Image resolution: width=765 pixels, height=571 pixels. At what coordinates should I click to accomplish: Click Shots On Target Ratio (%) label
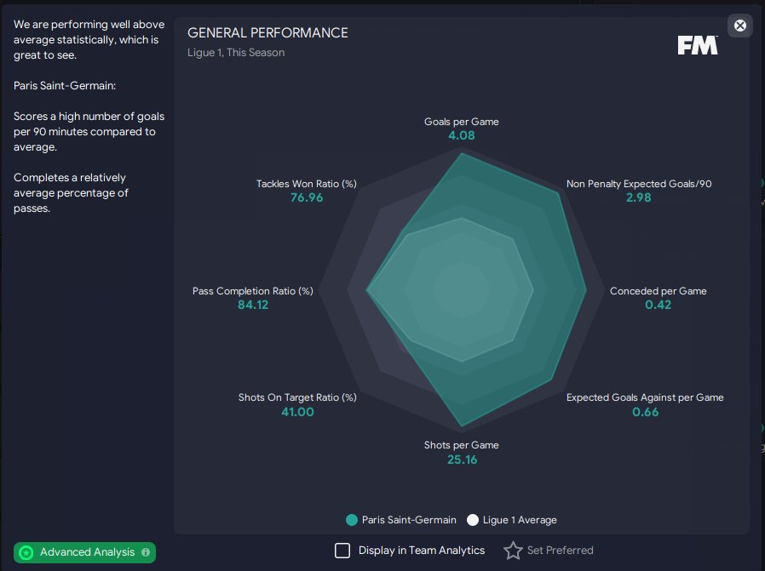tap(297, 397)
